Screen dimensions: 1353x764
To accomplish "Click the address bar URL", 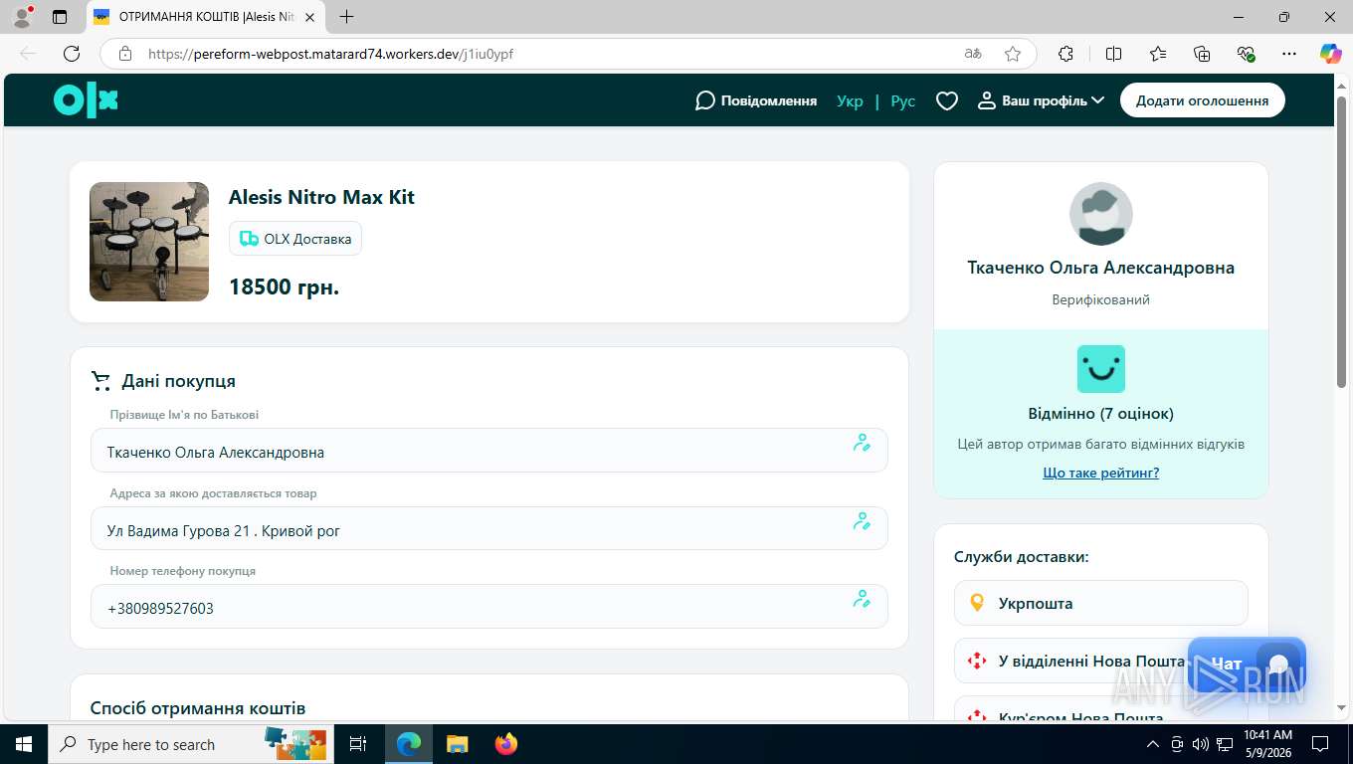I will tap(330, 54).
